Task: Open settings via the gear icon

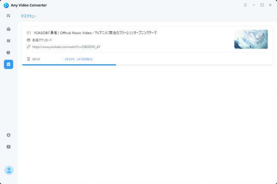Action: [x=8, y=135]
